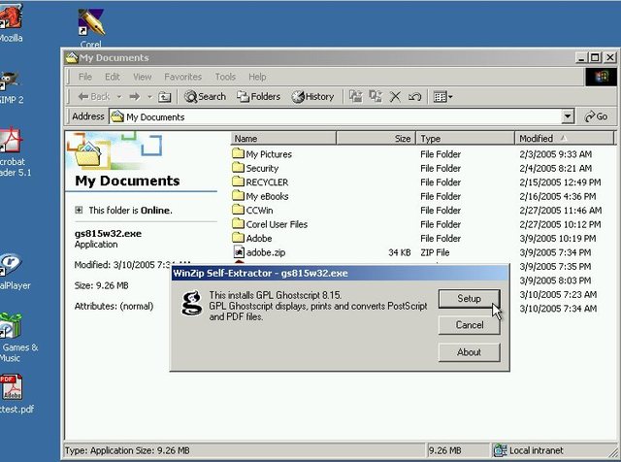
Task: Click the Copy To toolbar icon
Action: point(376,96)
